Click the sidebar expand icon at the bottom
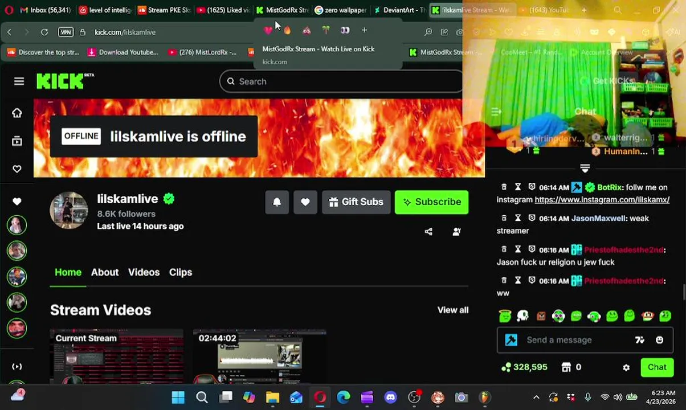Image resolution: width=686 pixels, height=410 pixels. (17, 367)
